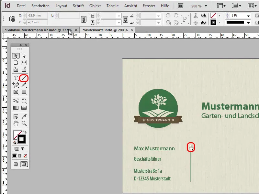Click the fill color swatch in control bar

click(213, 16)
